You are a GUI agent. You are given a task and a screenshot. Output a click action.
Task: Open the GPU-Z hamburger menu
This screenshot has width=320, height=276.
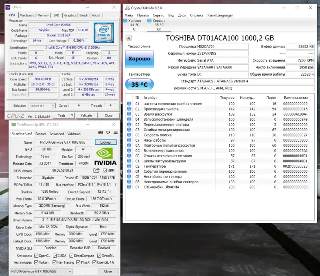click(x=116, y=132)
